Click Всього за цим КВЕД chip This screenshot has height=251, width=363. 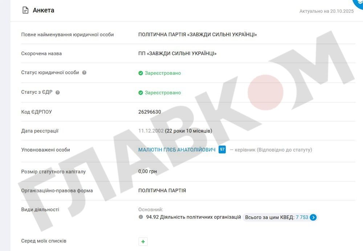pos(280,217)
